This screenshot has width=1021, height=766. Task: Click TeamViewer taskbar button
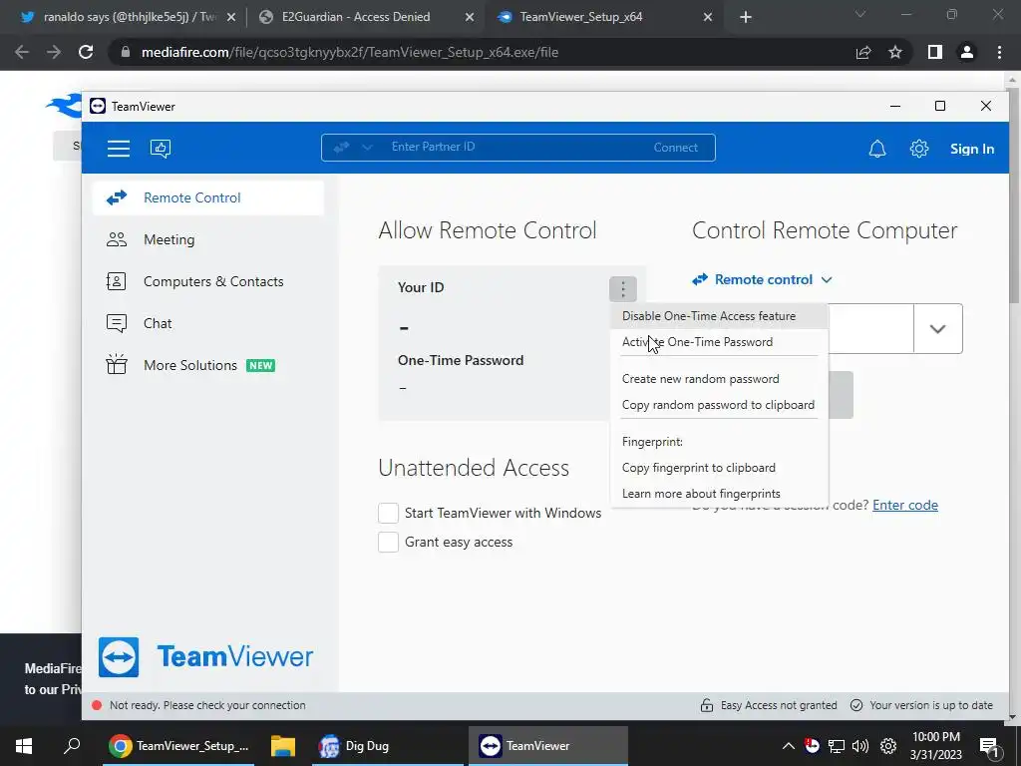(x=548, y=746)
